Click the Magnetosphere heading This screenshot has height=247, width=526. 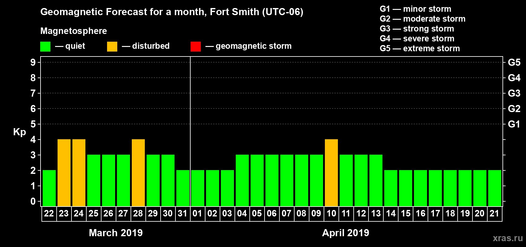pos(74,31)
